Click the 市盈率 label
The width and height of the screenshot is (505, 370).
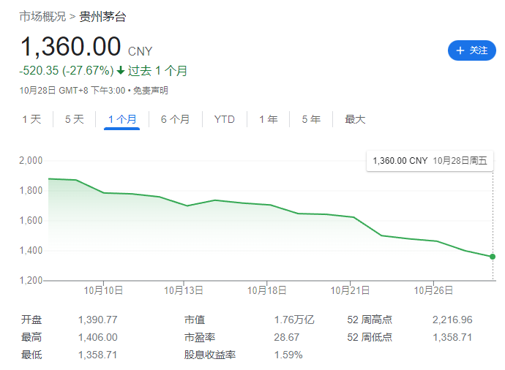200,337
